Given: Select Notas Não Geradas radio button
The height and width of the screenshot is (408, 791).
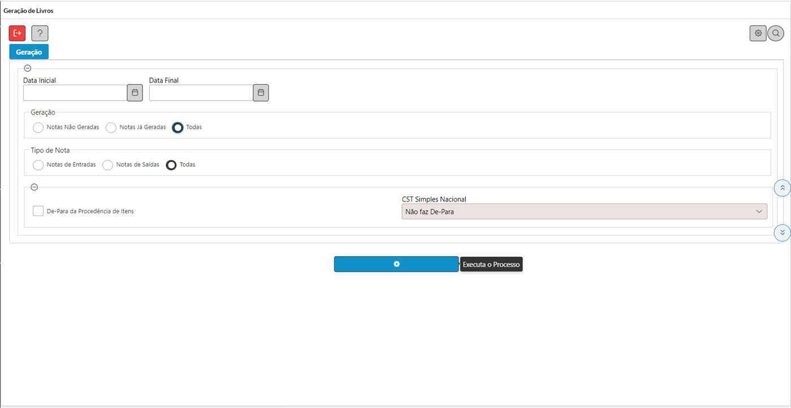Looking at the screenshot, I should 38,128.
